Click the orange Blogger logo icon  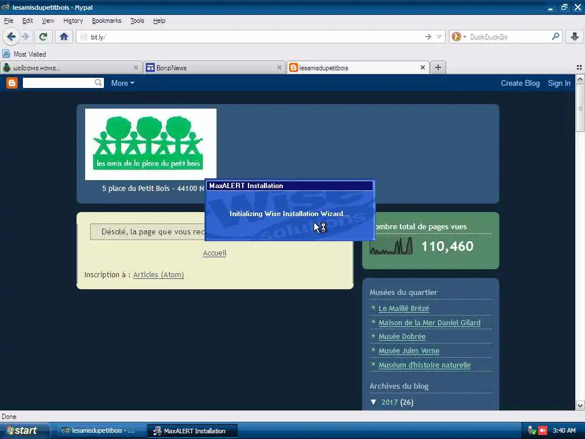click(12, 83)
